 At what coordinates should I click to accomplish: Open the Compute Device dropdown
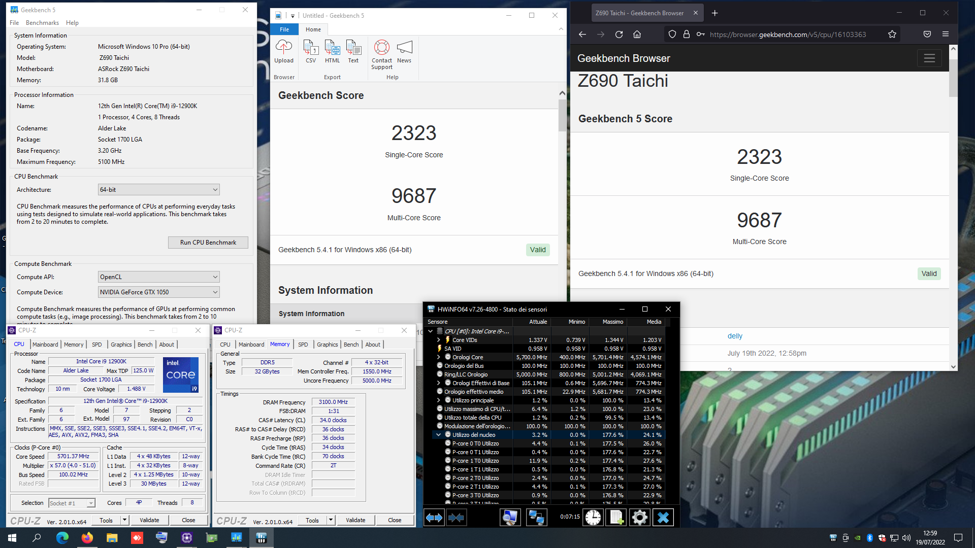tap(158, 292)
